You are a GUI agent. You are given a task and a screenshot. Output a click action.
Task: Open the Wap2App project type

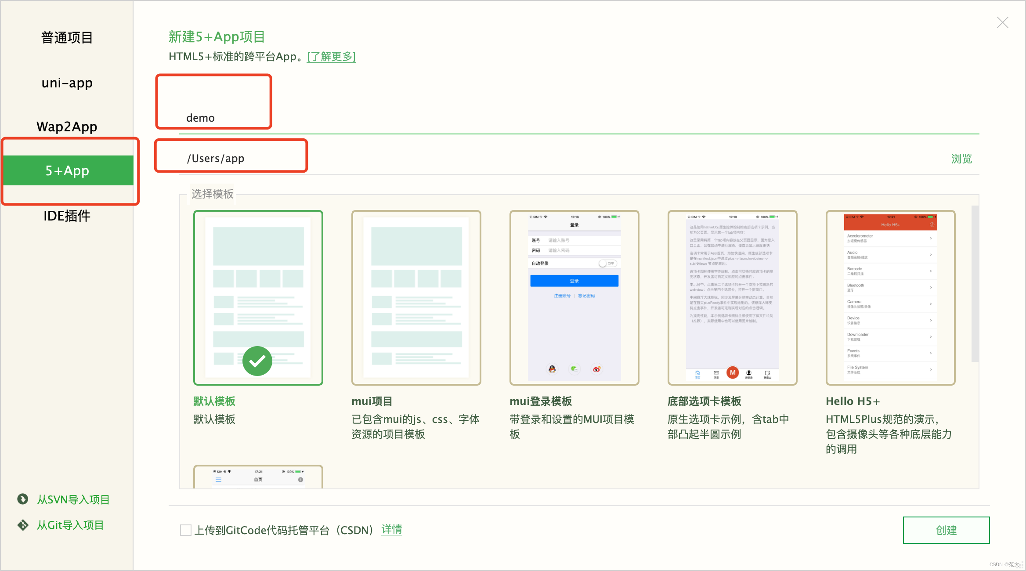(x=67, y=126)
